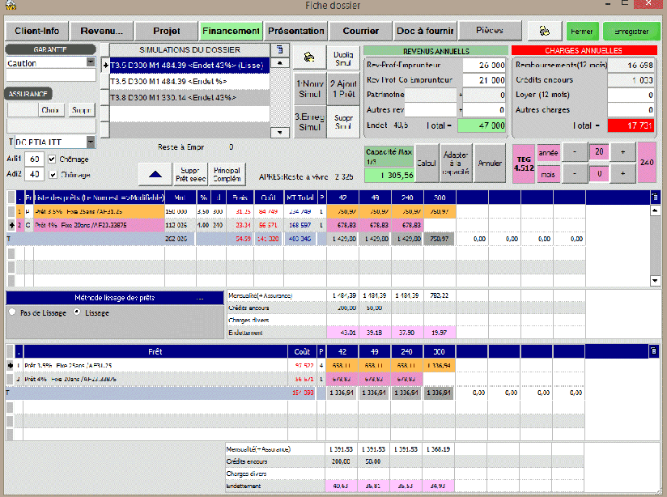Click the green Enregistrer button
The width and height of the screenshot is (667, 497).
631,31
